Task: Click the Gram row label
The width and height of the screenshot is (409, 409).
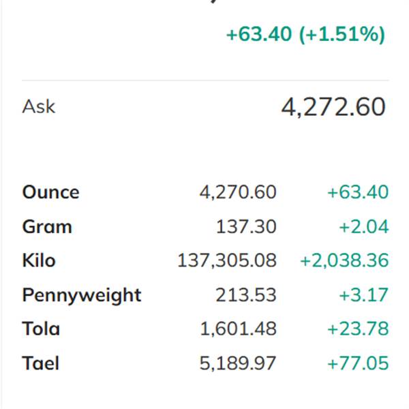Action: [47, 226]
